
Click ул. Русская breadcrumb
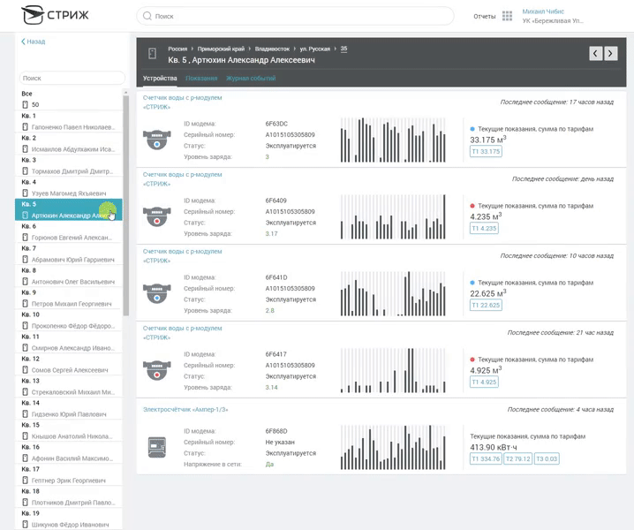[314, 49]
